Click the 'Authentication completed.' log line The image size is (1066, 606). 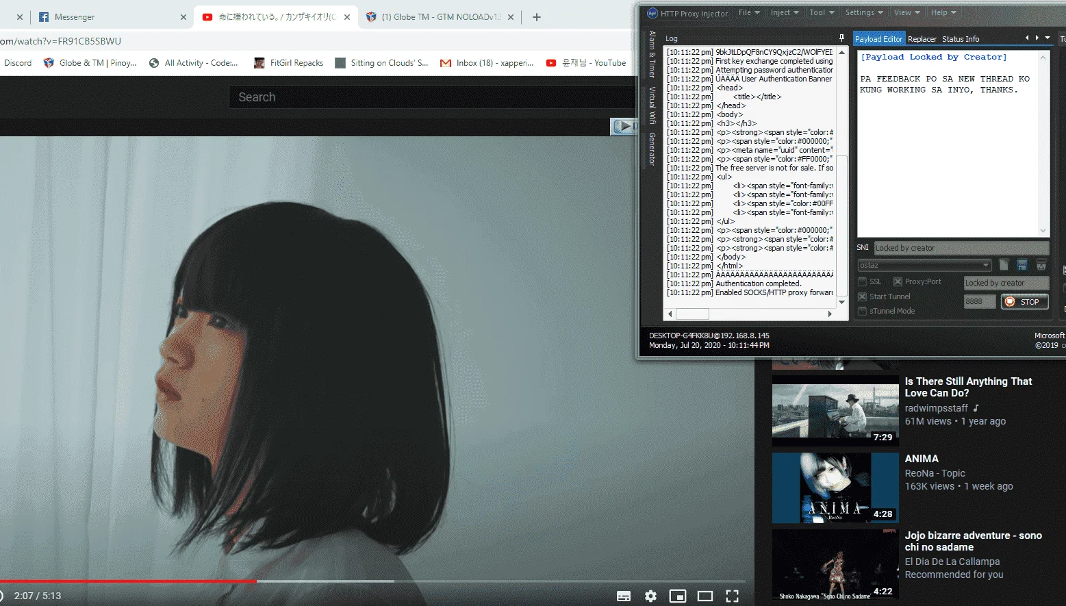[x=758, y=283]
